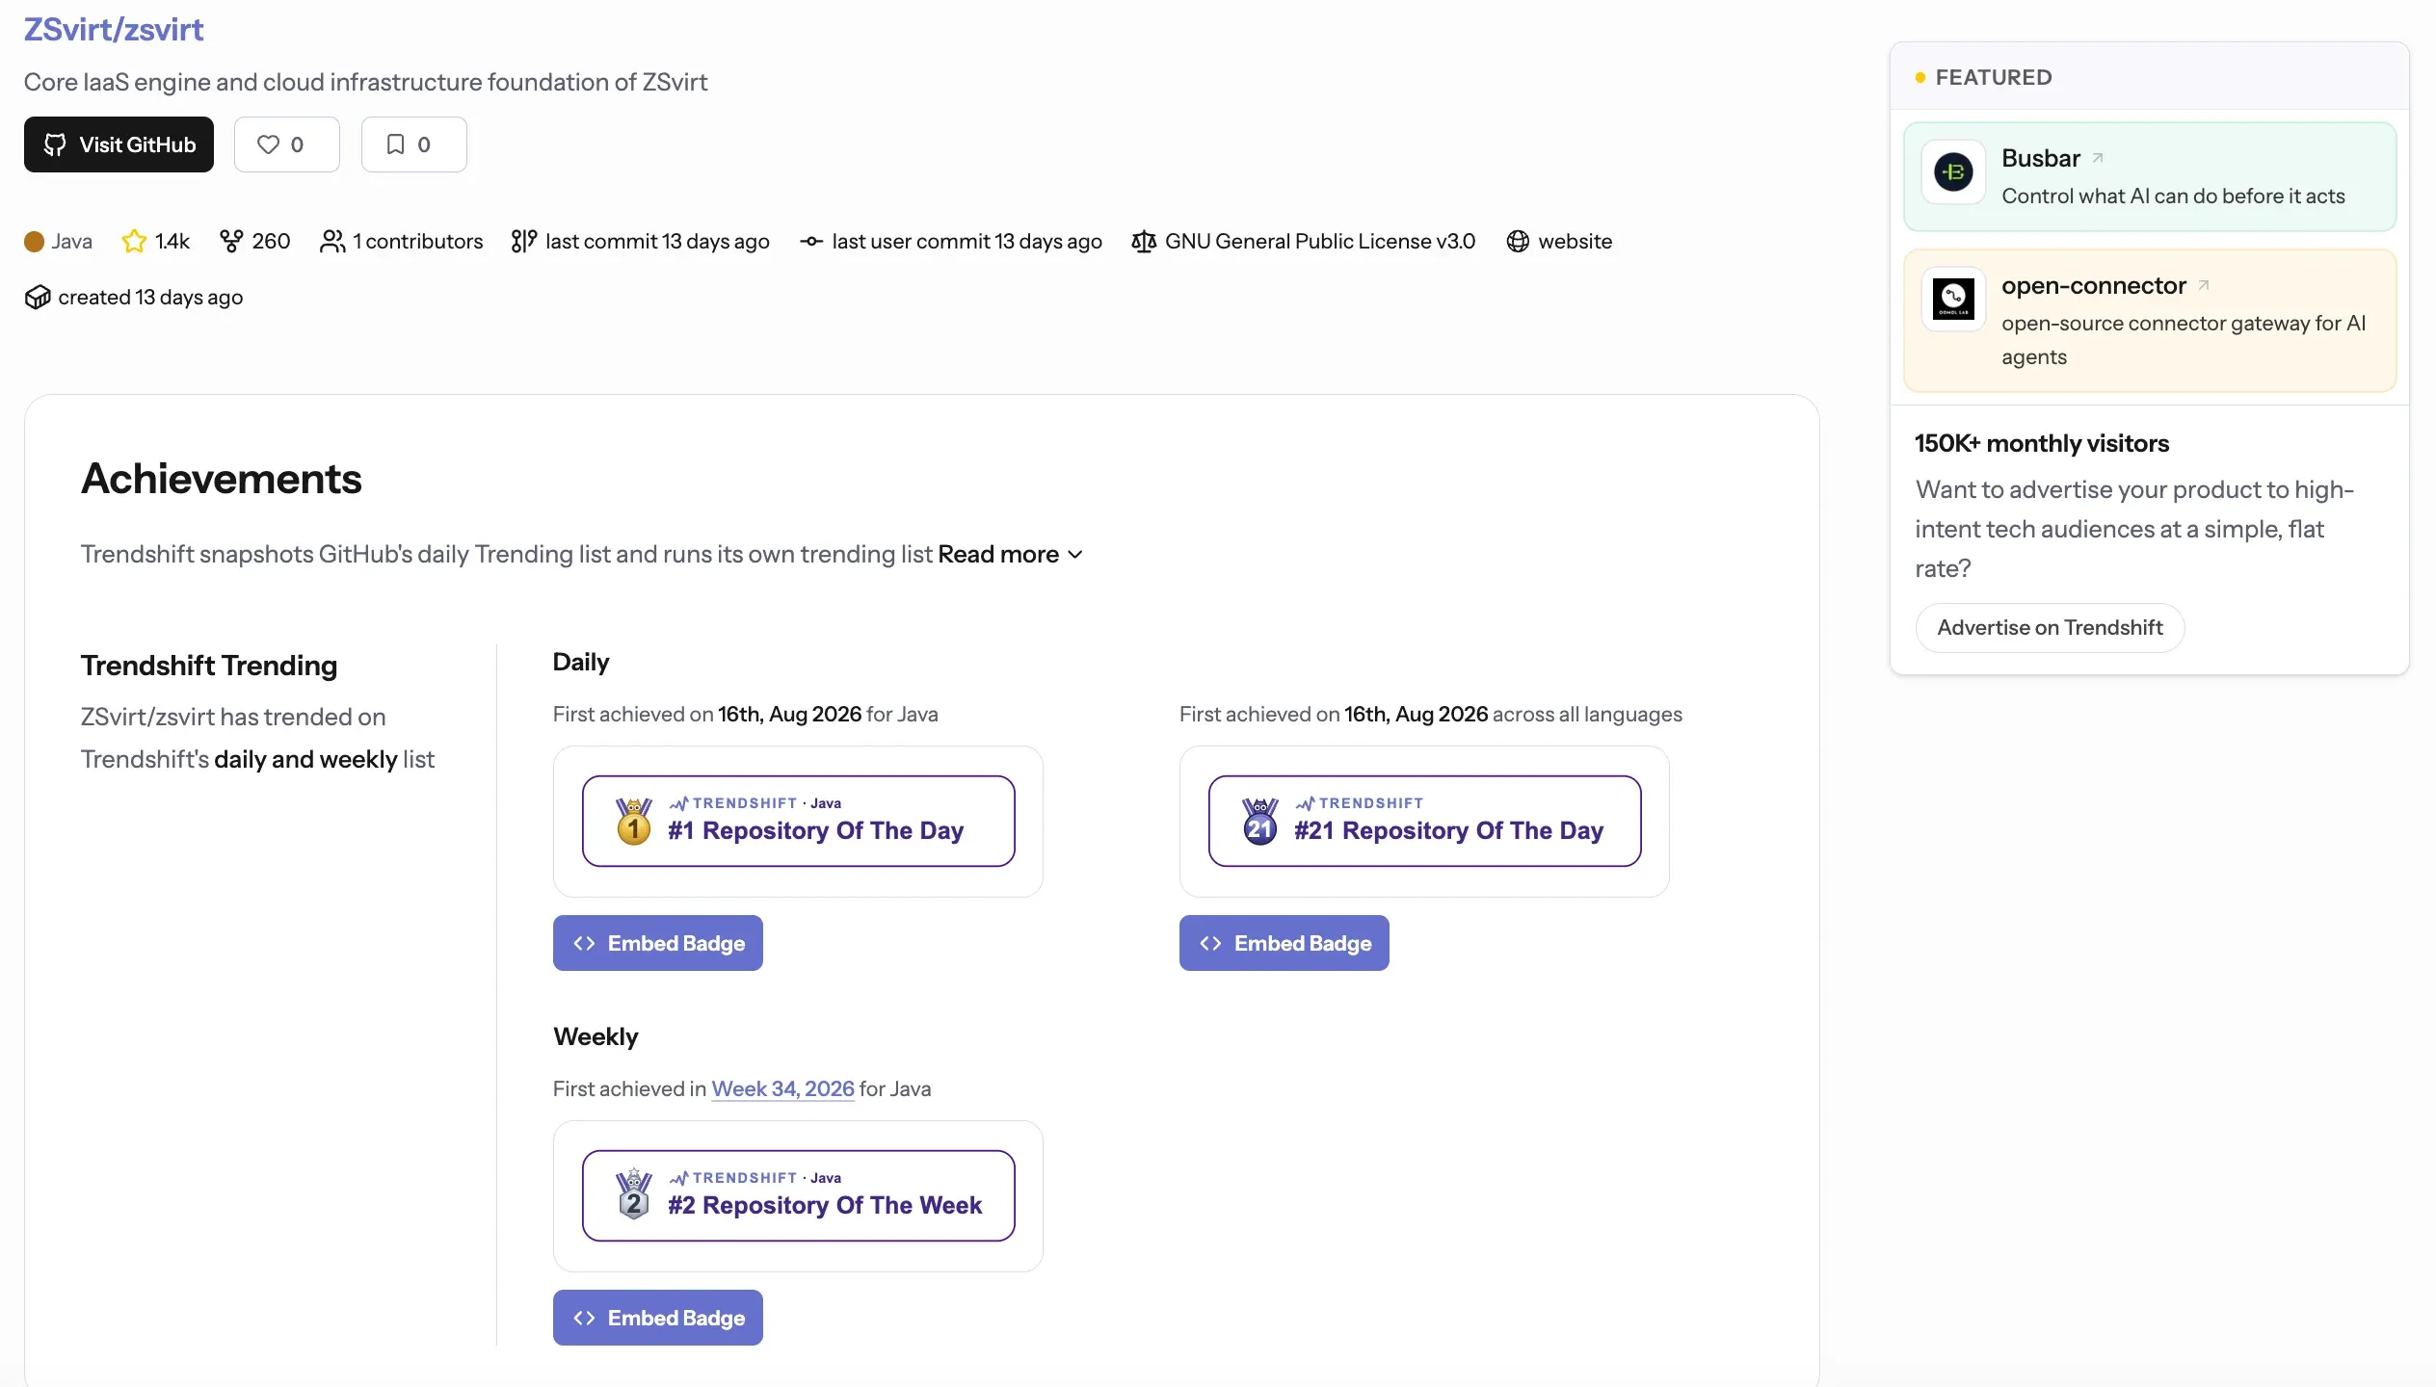Expand the Read more chevron
The image size is (2436, 1387).
[x=1075, y=555]
